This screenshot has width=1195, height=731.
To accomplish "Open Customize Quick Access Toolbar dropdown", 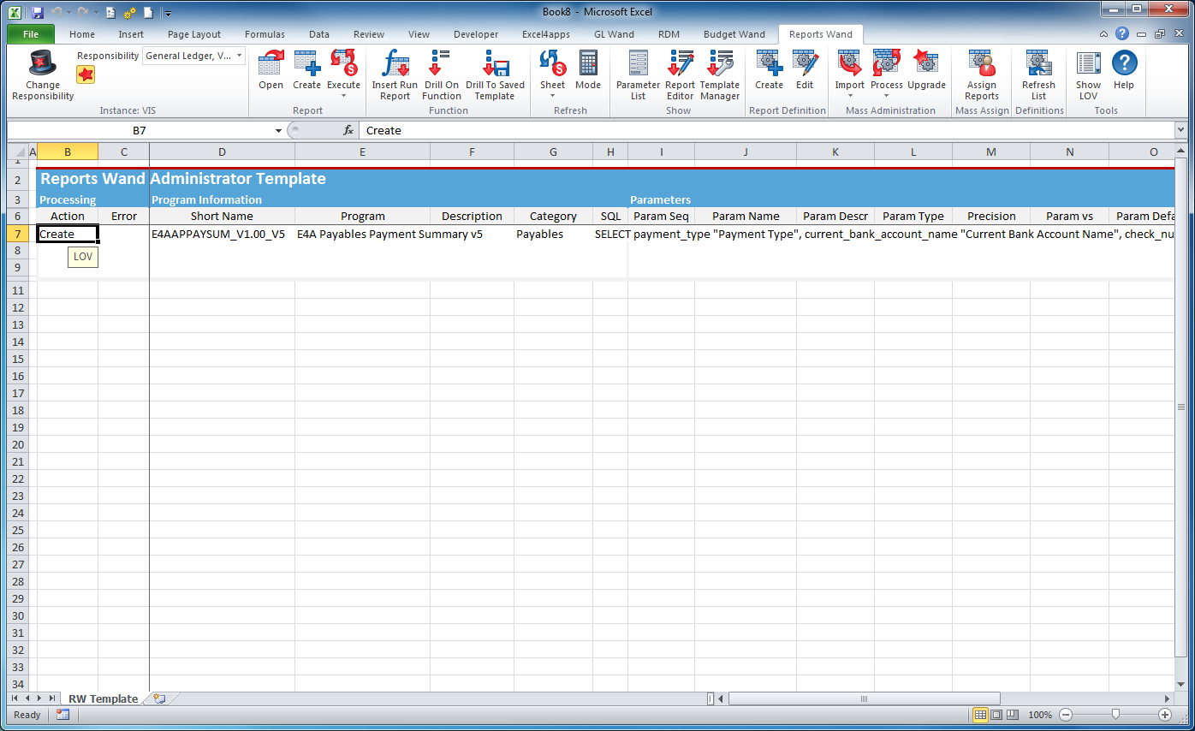I will [168, 13].
